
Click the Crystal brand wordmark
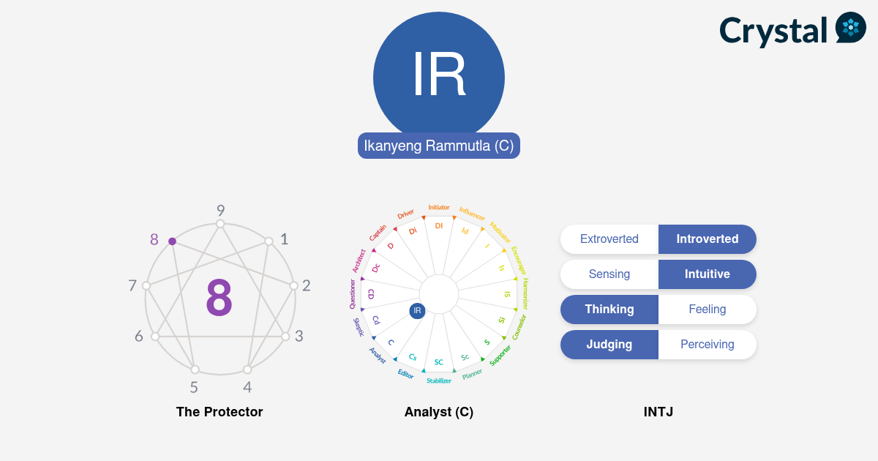773,31
